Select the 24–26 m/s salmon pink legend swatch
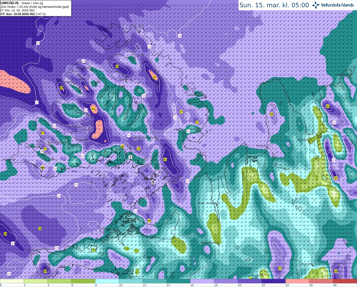Screen dimensions: 357x287 click(298, 281)
